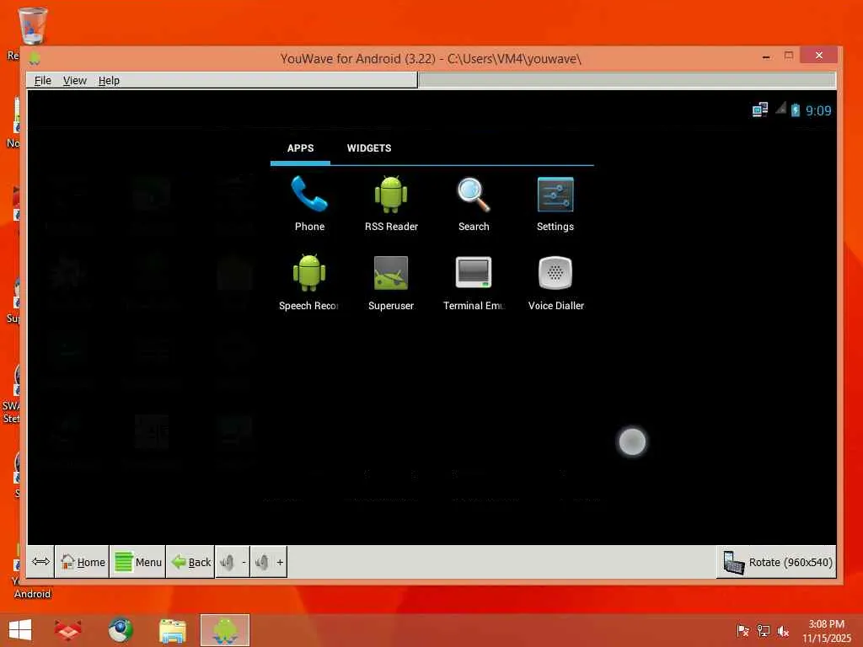
Task: Open the Phone app
Action: point(309,203)
